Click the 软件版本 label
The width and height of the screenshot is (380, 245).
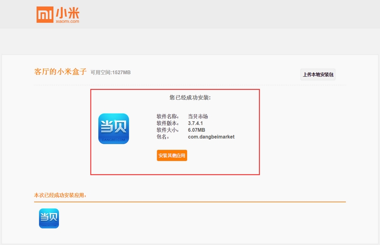coord(168,123)
